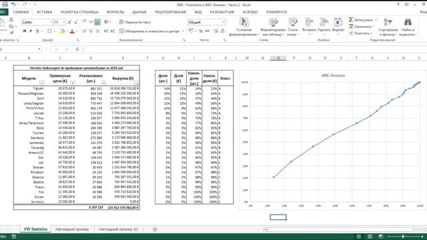Open Стили ячеек gallery
The height and width of the screenshot is (240, 427).
tap(293, 27)
